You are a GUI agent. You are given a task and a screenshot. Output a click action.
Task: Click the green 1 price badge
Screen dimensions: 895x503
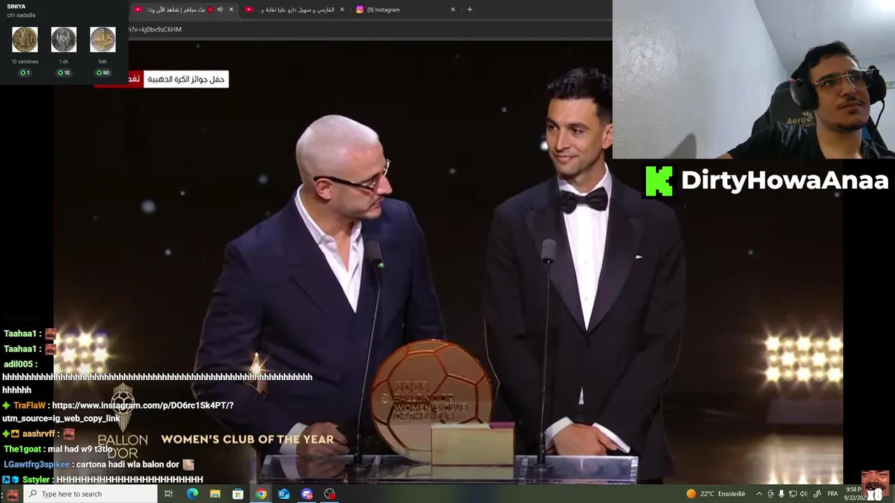point(24,73)
